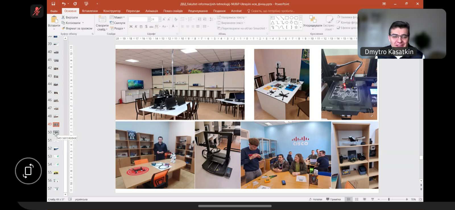Click the Скинути reset button
The width and height of the screenshot is (455, 210).
pos(117,23)
